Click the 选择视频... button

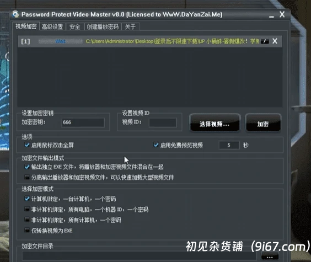(x=215, y=123)
